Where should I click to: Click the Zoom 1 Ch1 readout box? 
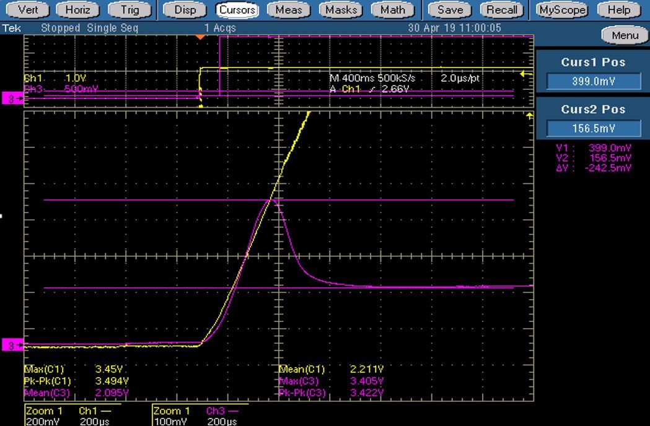click(72, 415)
